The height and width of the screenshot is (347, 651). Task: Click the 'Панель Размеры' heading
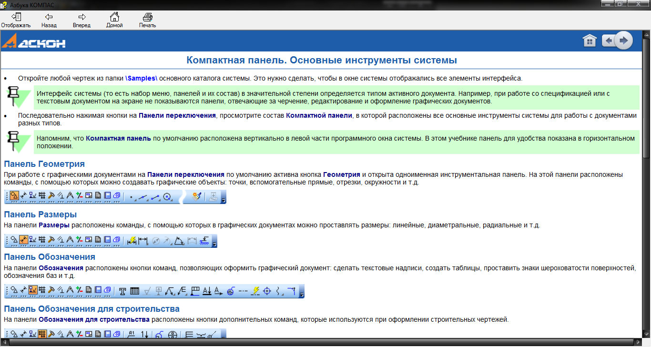click(41, 214)
